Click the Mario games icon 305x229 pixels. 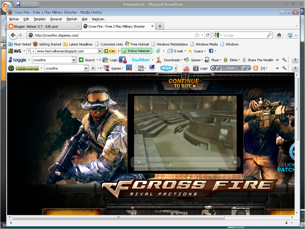(106, 68)
